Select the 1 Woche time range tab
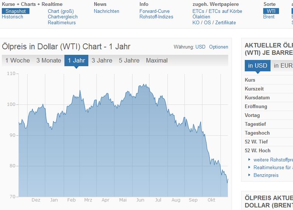Screen dimensions: 293x210 18,61
